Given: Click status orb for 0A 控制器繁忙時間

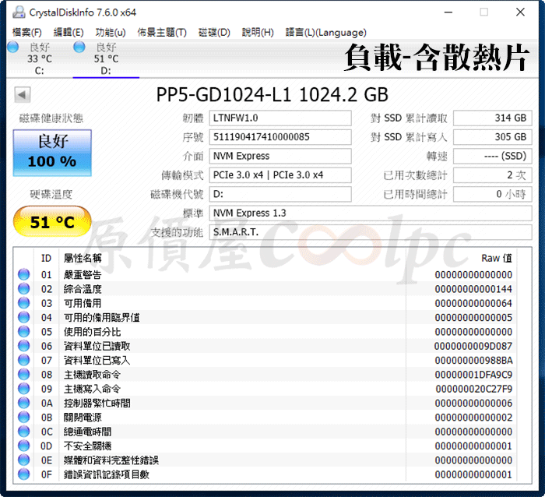Looking at the screenshot, I should coord(24,403).
